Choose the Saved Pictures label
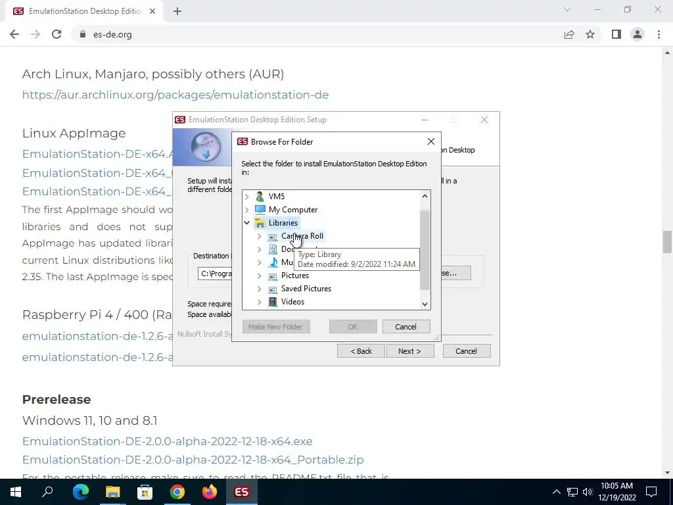 click(x=306, y=289)
